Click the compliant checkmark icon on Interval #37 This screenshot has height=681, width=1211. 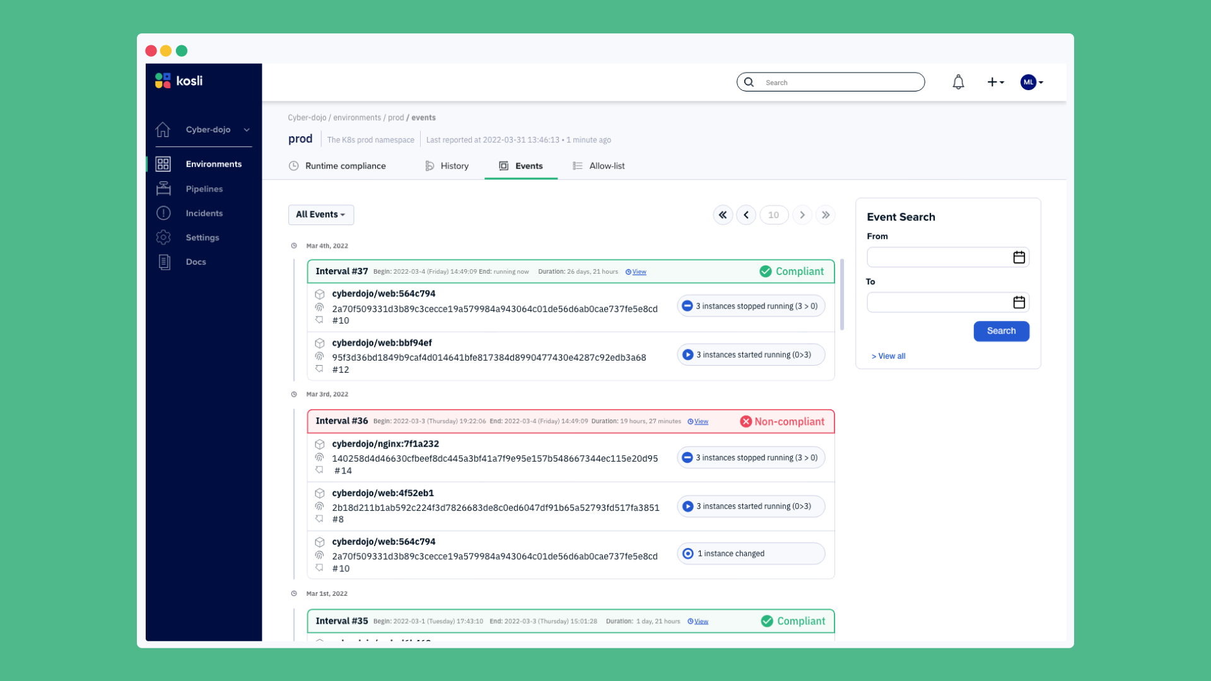(765, 271)
